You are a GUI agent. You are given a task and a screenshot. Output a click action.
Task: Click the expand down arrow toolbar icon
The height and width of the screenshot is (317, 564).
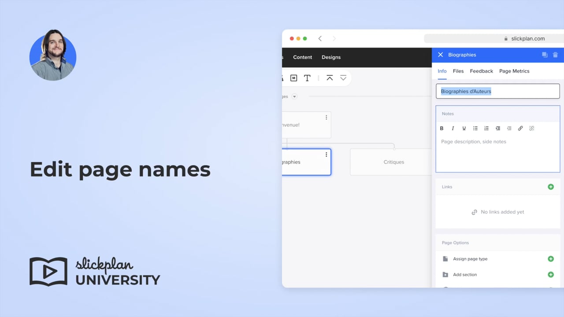(343, 78)
